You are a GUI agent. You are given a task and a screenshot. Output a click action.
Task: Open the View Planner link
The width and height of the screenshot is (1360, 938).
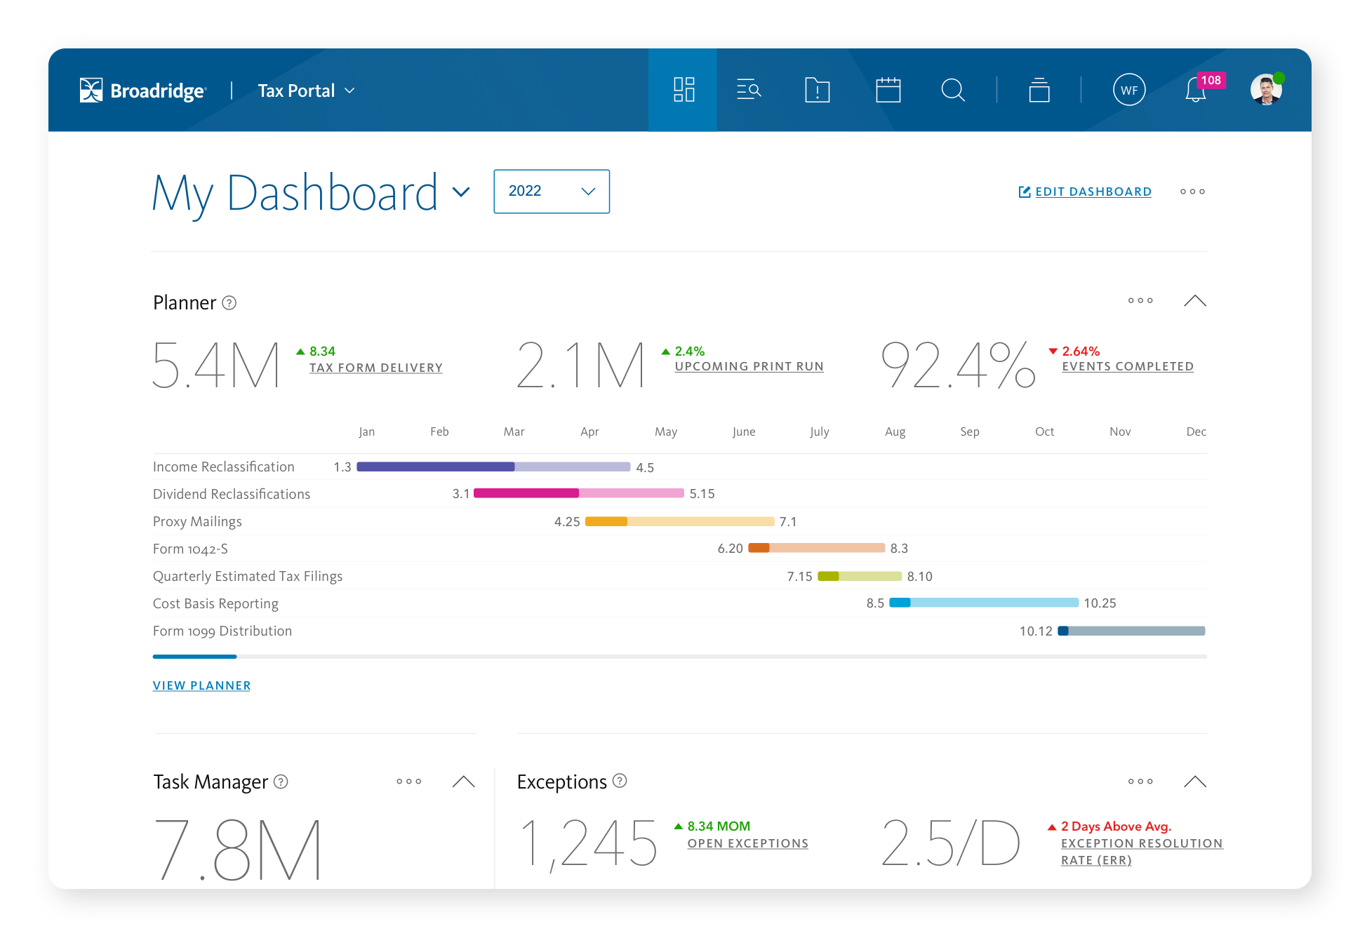coord(201,685)
